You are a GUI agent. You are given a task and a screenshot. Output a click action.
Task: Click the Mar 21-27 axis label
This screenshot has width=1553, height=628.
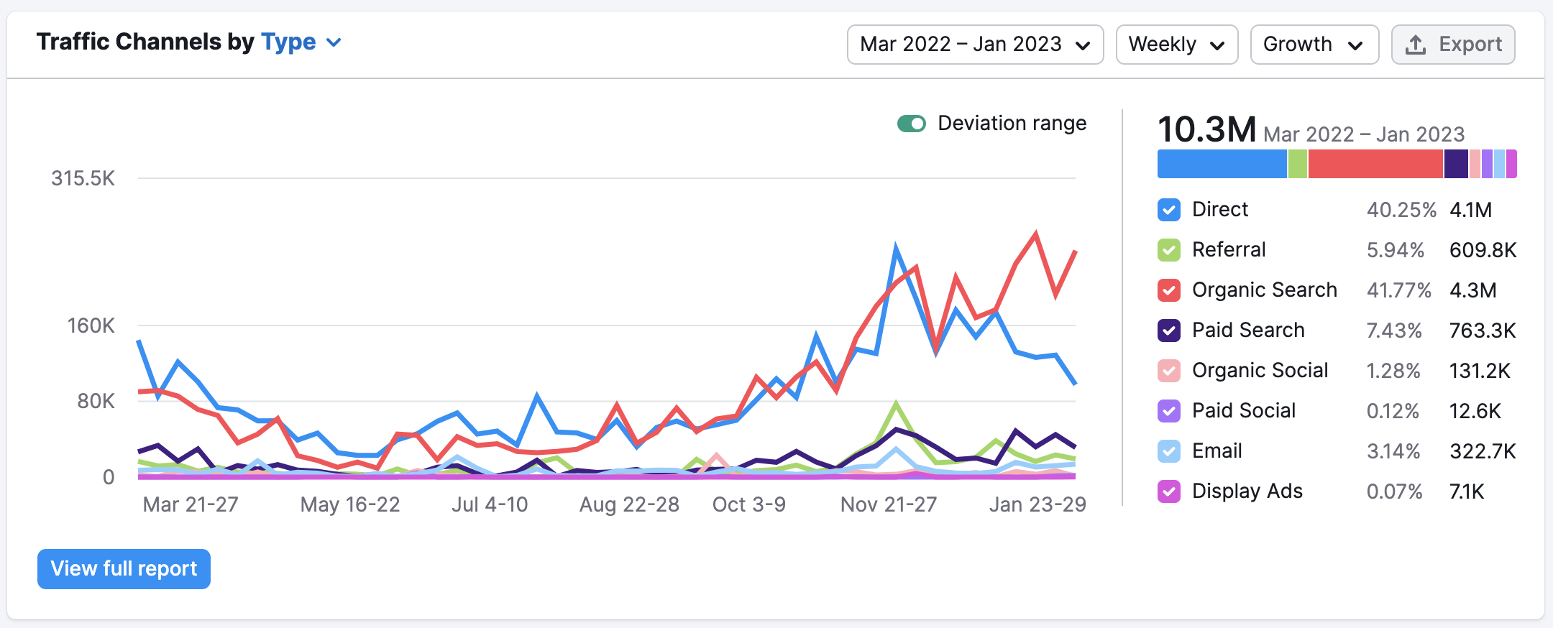pos(191,504)
